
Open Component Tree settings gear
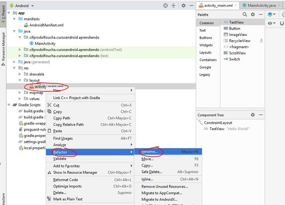[x=253, y=115]
